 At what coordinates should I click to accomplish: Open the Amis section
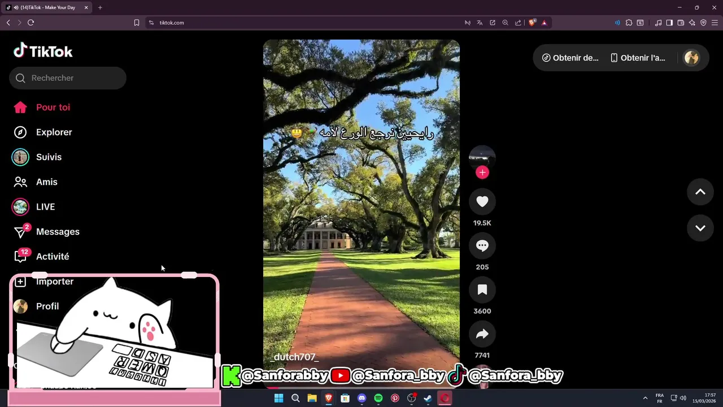36,182
